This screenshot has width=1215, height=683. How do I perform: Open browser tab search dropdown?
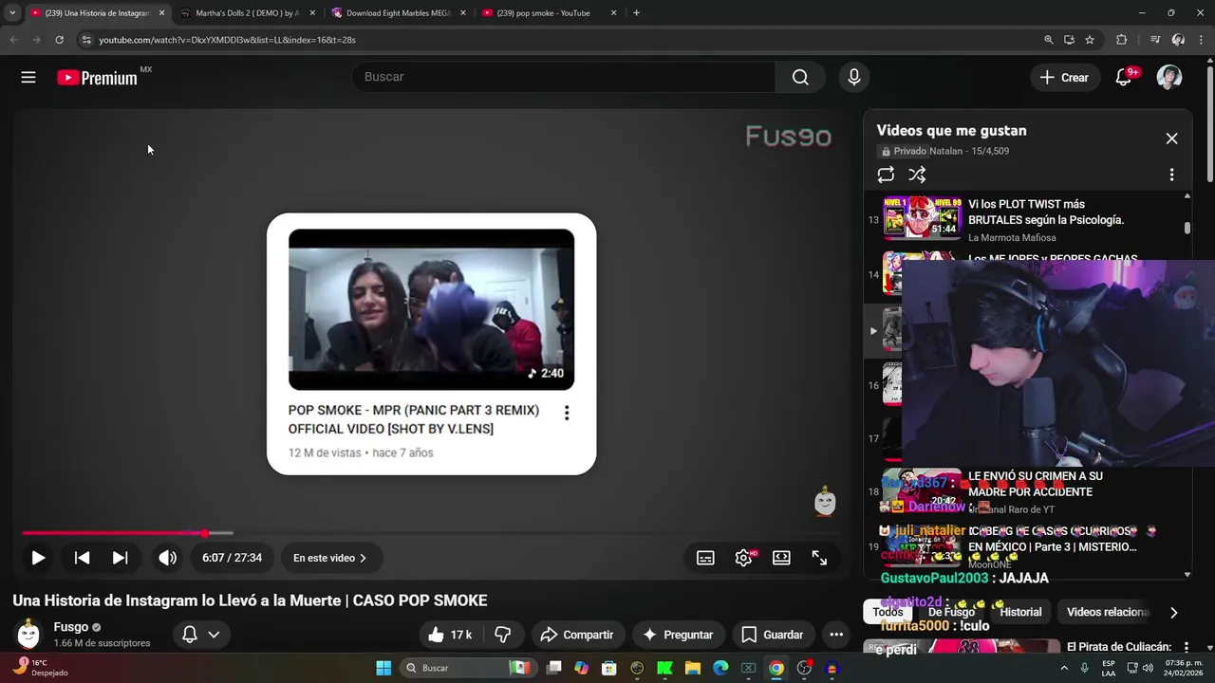[x=11, y=13]
